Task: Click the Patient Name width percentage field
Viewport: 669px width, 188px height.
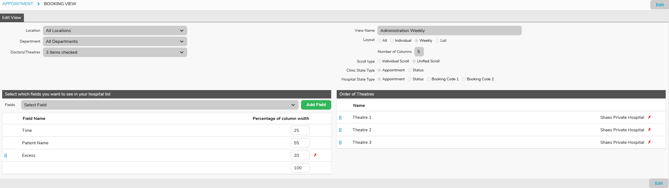Action: [300, 143]
